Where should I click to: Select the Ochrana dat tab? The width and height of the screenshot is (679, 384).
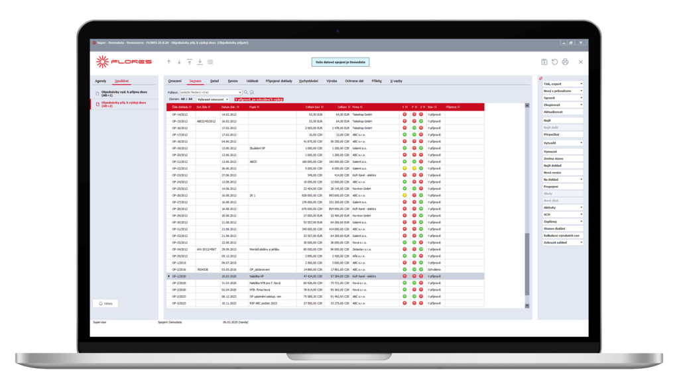click(x=354, y=81)
